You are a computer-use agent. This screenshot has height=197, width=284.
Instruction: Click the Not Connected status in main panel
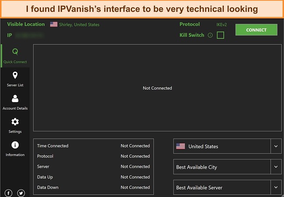click(157, 88)
